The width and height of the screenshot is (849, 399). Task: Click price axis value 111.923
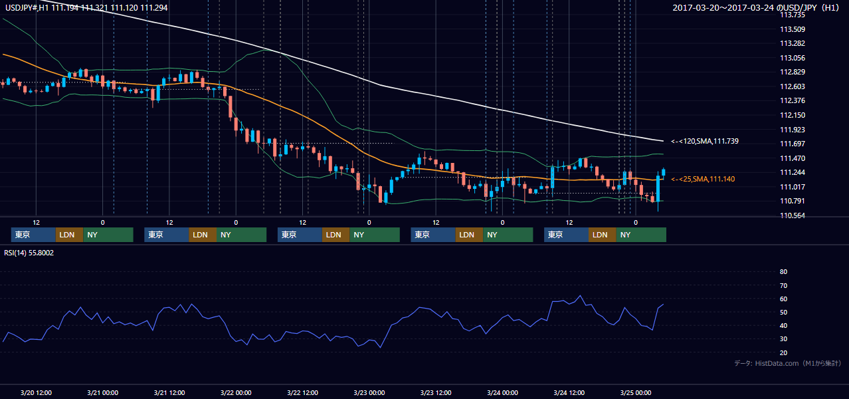pyautogui.click(x=792, y=130)
